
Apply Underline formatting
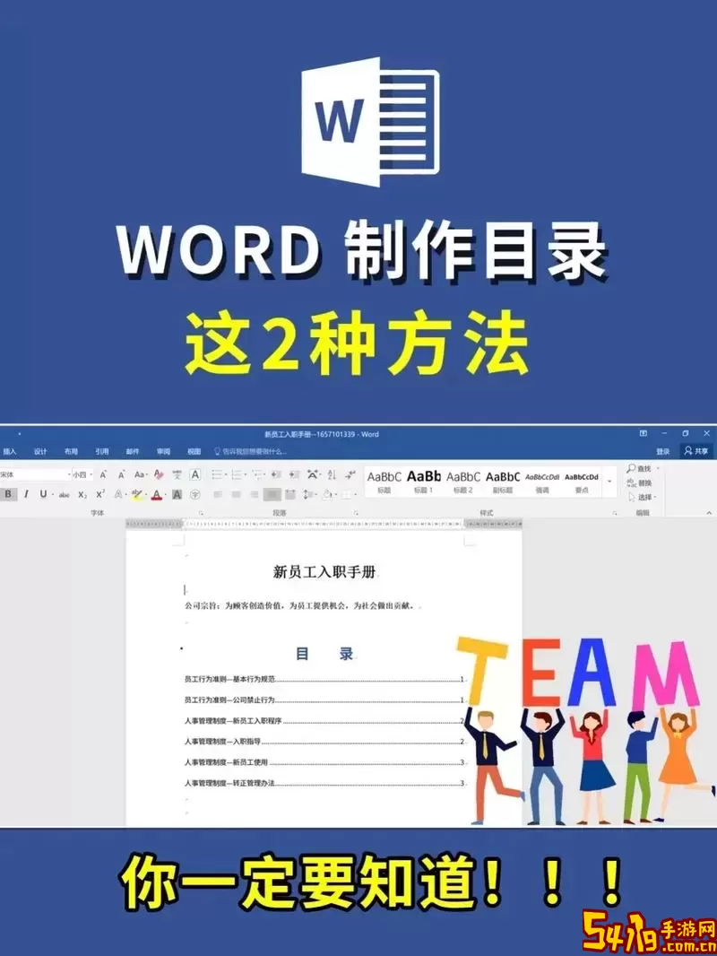coord(43,494)
